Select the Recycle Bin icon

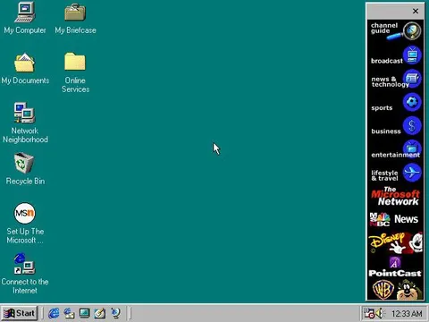tap(25, 168)
